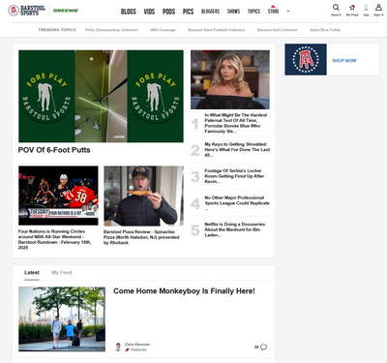Open the BLOGGERS menu
Screen dimensions: 387x363
click(x=210, y=12)
